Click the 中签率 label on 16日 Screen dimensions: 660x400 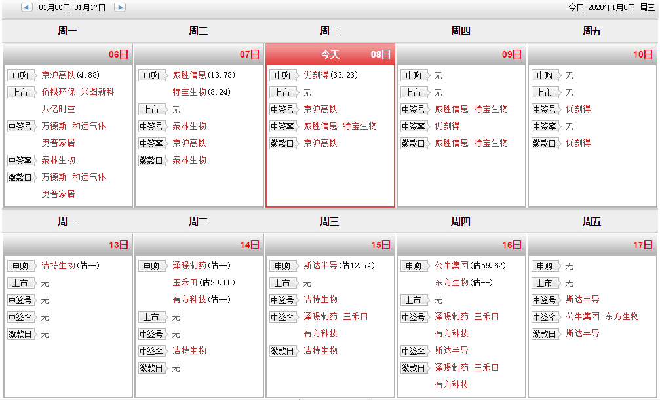click(x=414, y=351)
